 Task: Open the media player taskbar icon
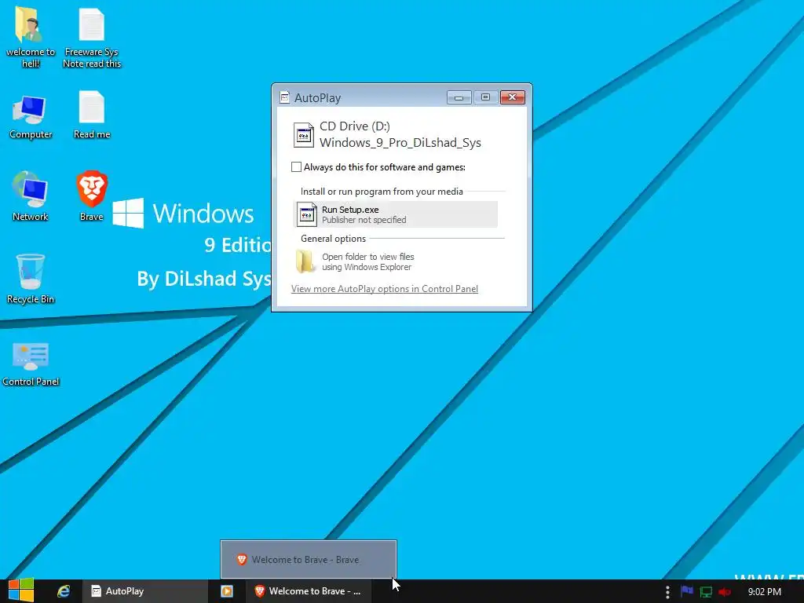(227, 591)
